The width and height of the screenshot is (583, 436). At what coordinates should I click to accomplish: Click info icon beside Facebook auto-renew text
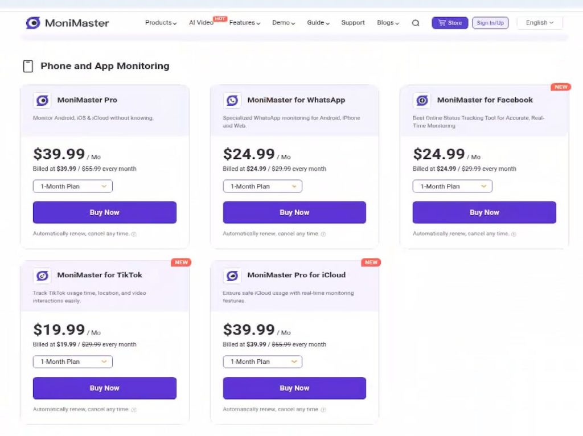[514, 234]
